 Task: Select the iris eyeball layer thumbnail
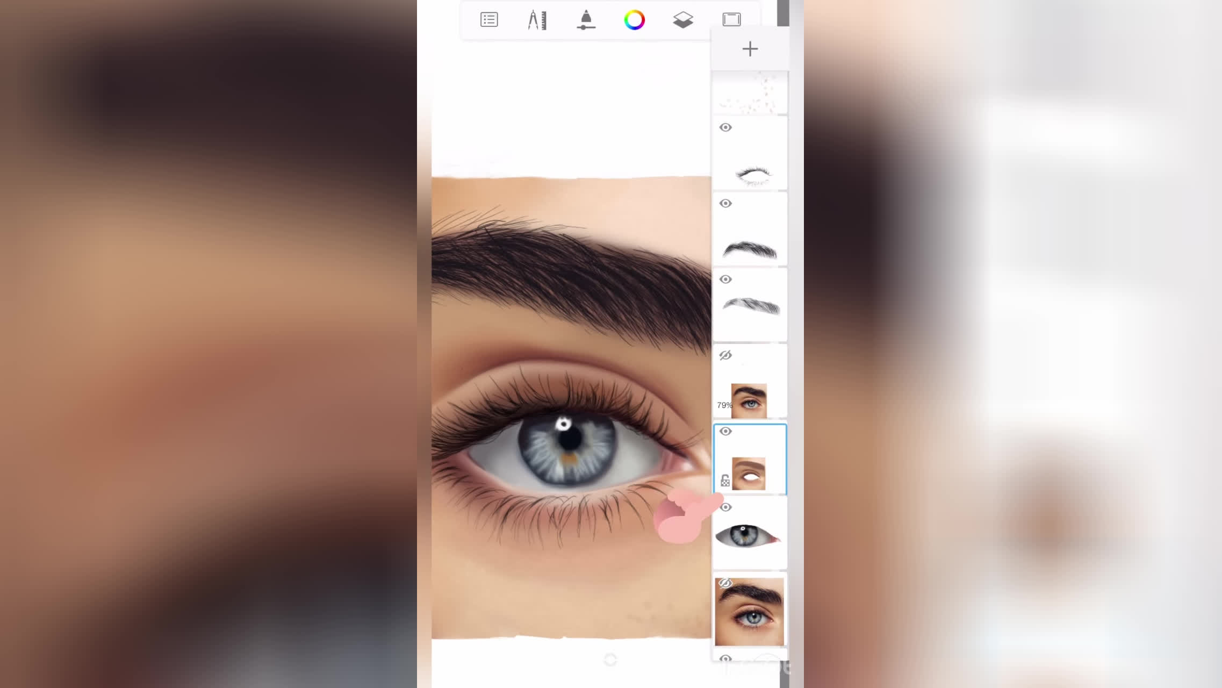(747, 536)
